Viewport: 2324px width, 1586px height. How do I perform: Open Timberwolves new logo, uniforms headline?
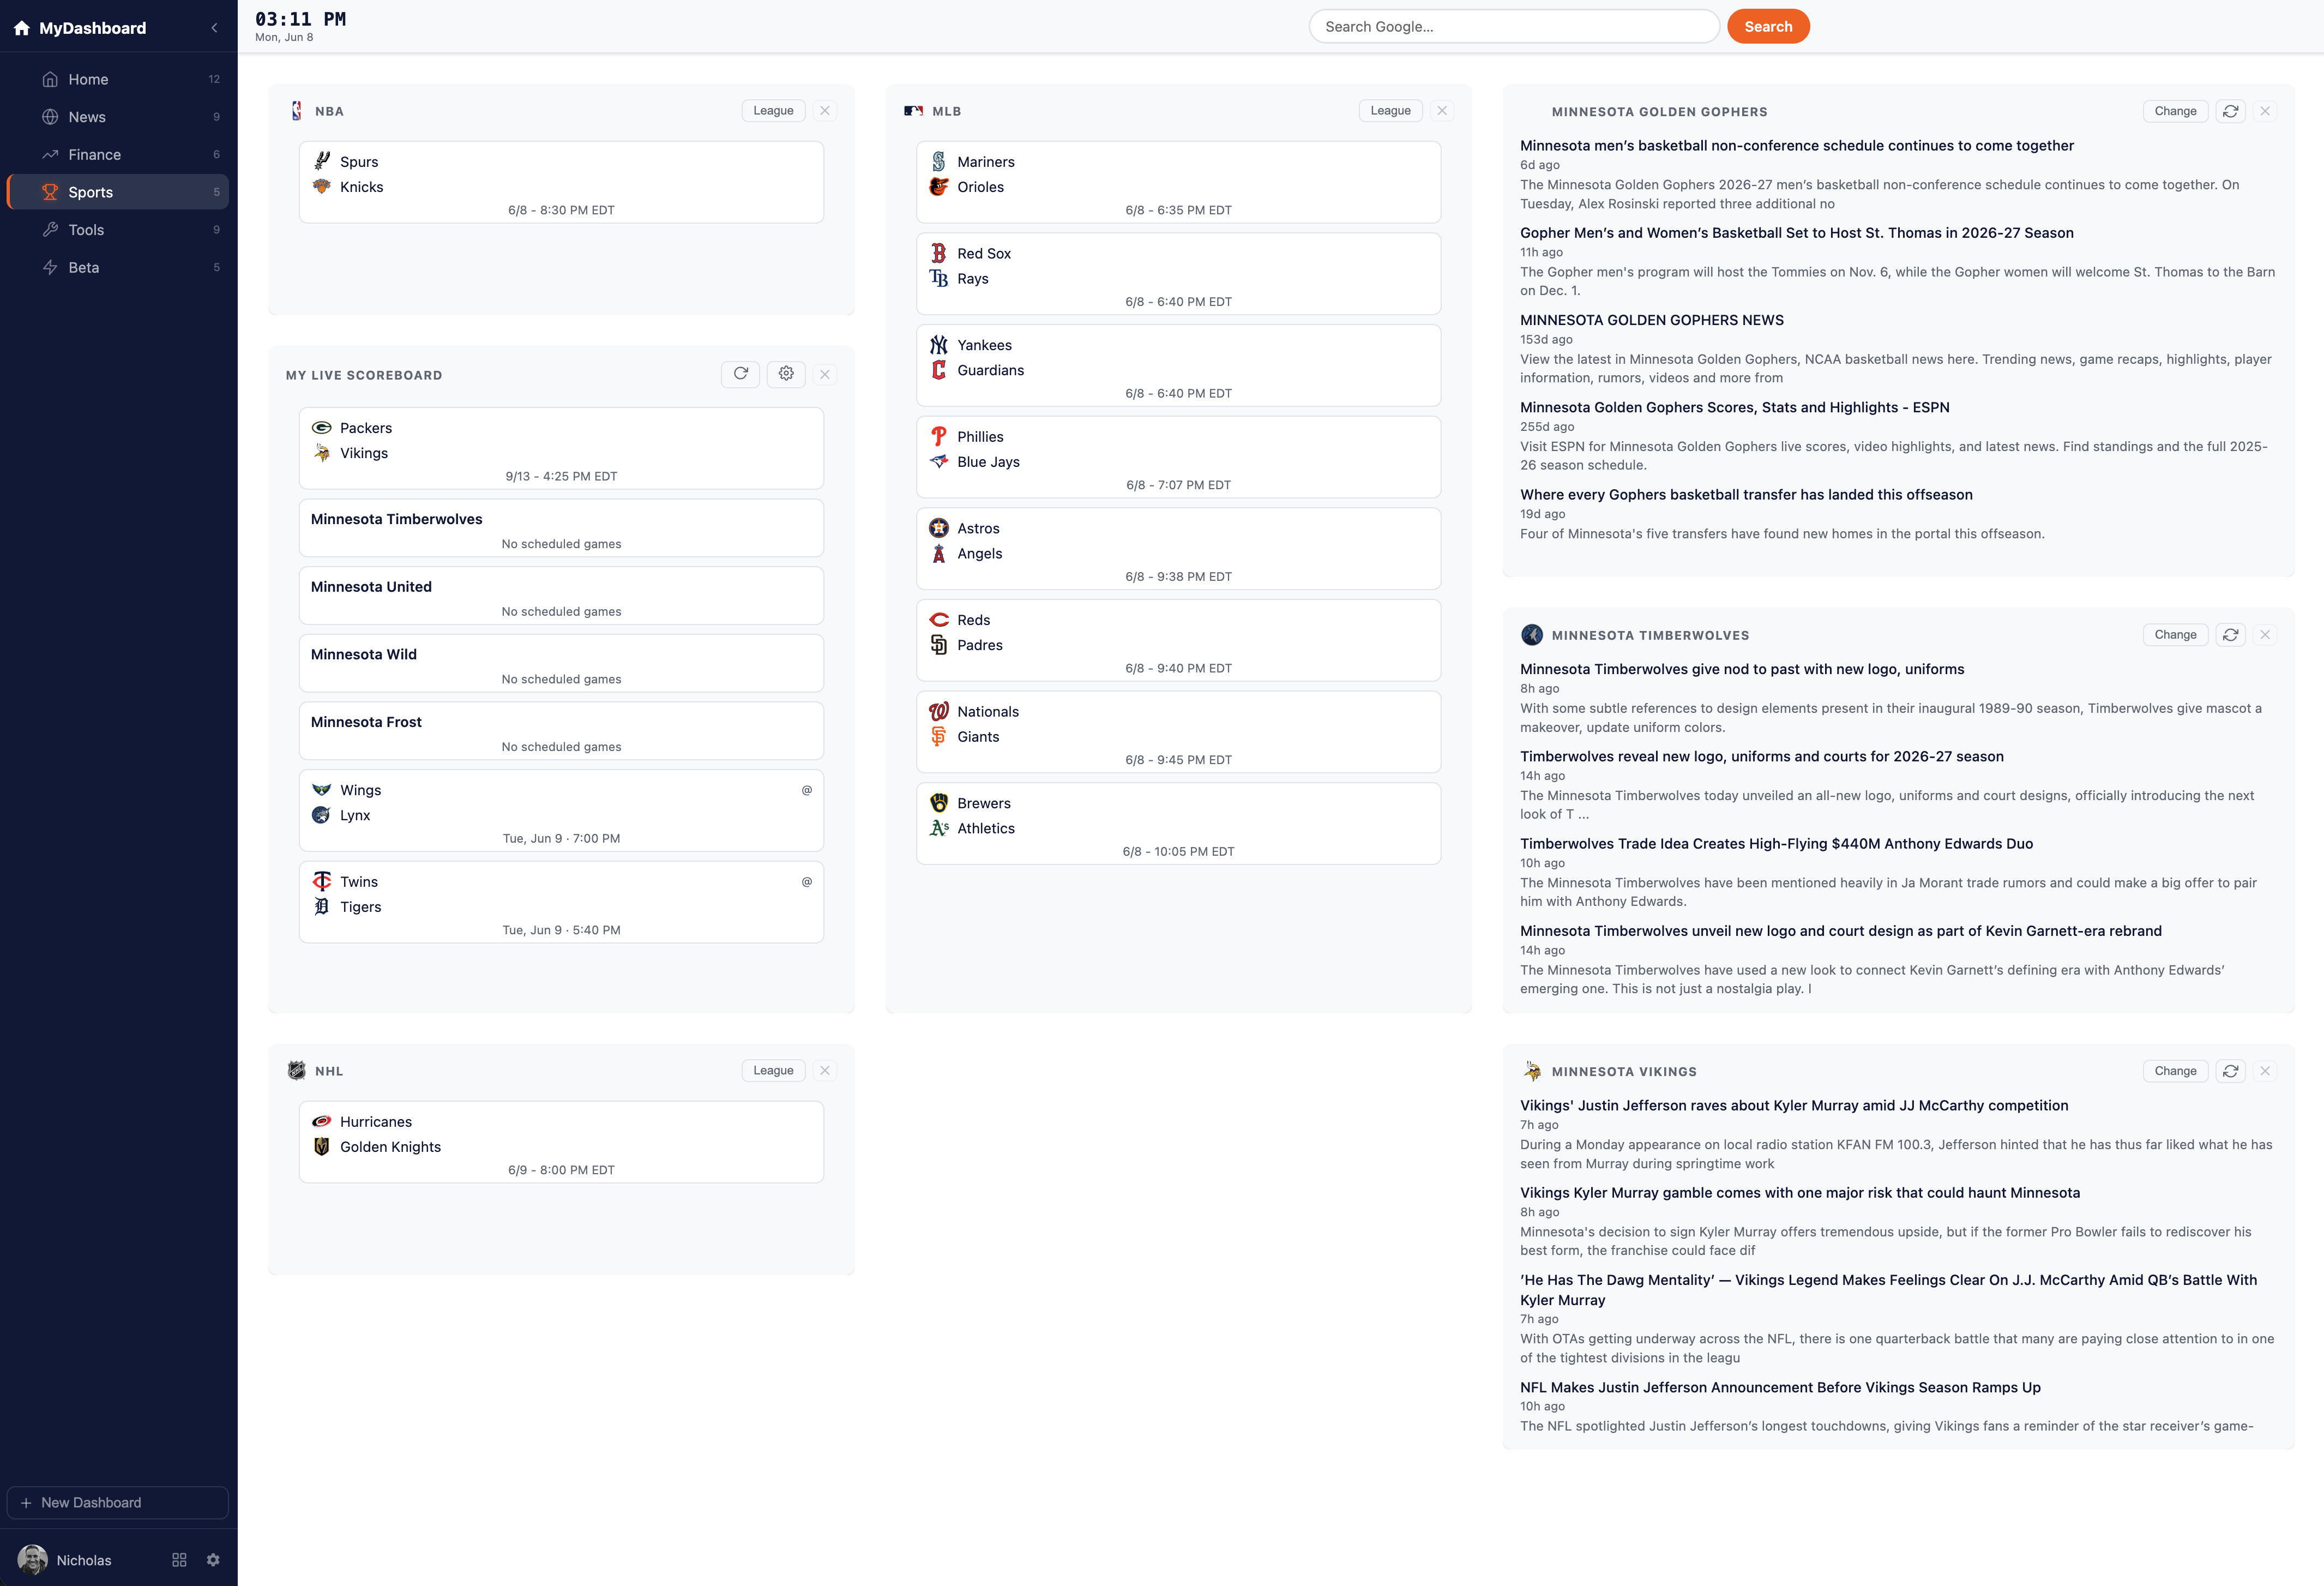point(1741,669)
